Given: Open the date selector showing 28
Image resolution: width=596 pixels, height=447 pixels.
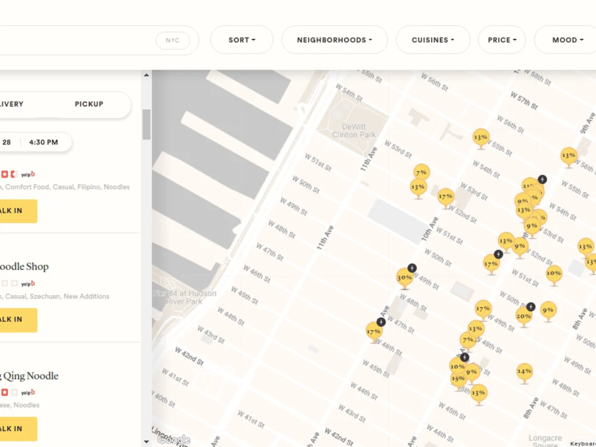Looking at the screenshot, I should pyautogui.click(x=7, y=142).
